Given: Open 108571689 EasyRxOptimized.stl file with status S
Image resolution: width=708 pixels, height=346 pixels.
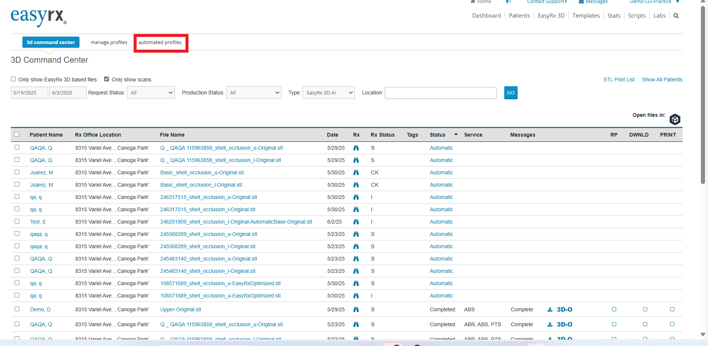Looking at the screenshot, I should 220,283.
